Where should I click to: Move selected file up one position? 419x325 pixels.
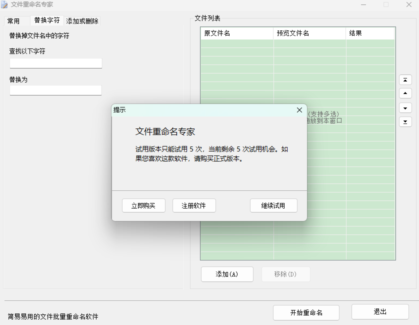tap(405, 93)
